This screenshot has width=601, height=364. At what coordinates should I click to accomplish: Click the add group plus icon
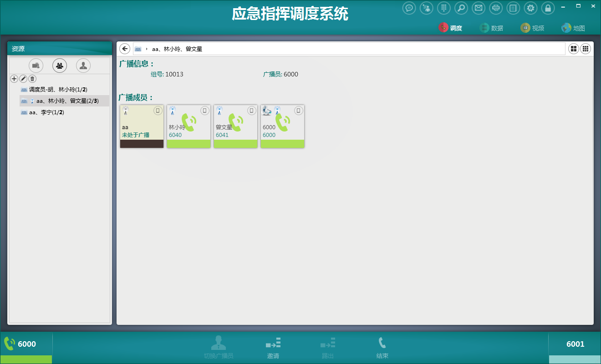click(x=14, y=79)
